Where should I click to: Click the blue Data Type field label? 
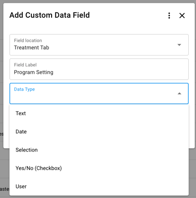[24, 89]
